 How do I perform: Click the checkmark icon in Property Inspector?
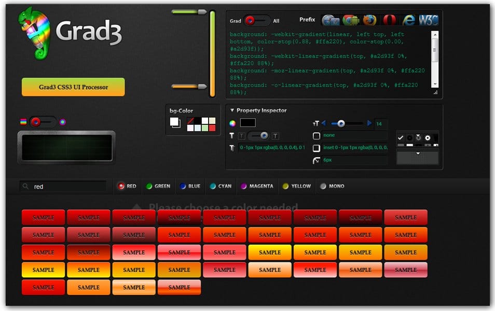coord(401,138)
